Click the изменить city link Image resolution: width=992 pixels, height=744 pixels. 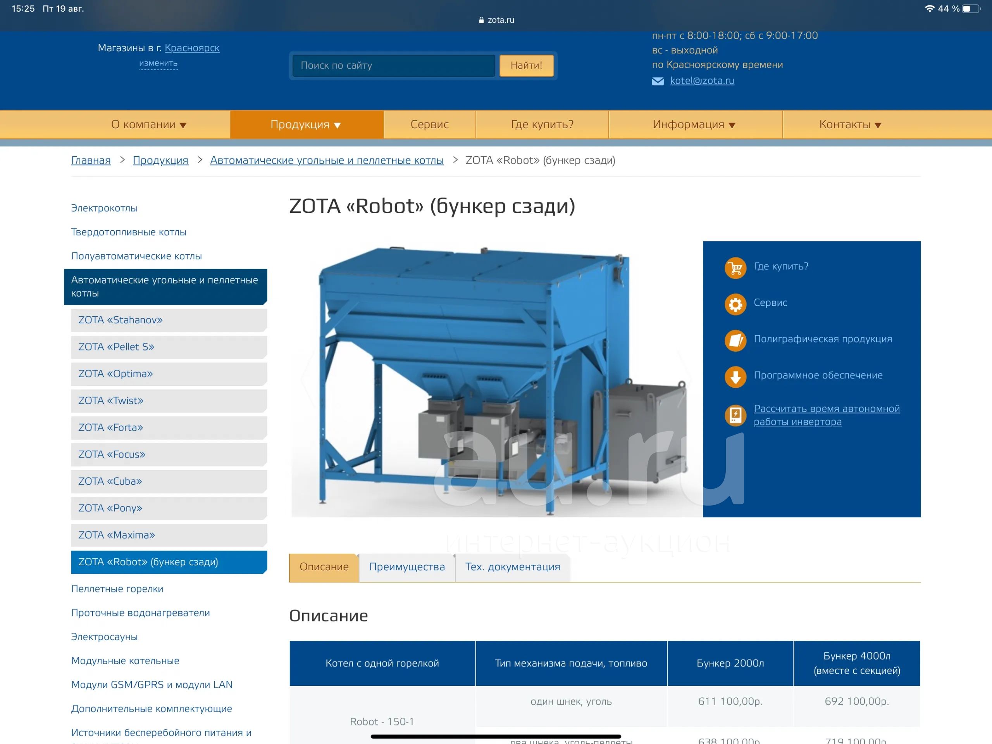158,63
